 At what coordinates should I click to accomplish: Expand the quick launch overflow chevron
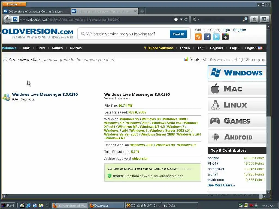[47, 205]
